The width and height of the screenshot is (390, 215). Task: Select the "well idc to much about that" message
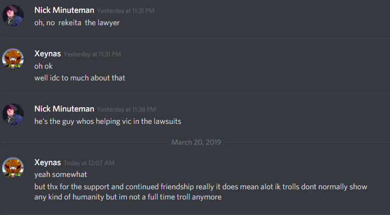click(79, 78)
